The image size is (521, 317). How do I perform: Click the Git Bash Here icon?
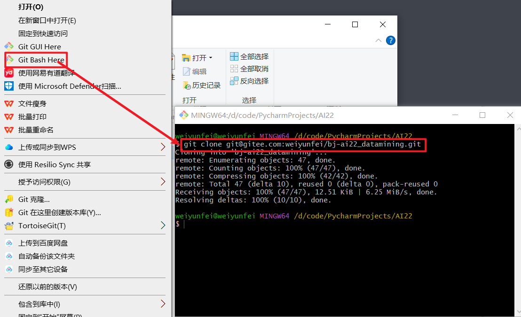click(x=9, y=60)
